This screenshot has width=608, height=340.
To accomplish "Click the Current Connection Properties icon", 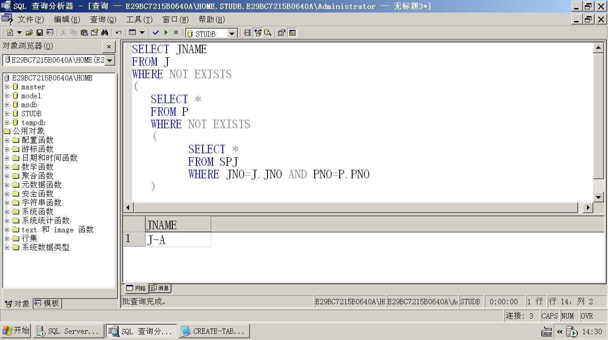I will [x=282, y=33].
